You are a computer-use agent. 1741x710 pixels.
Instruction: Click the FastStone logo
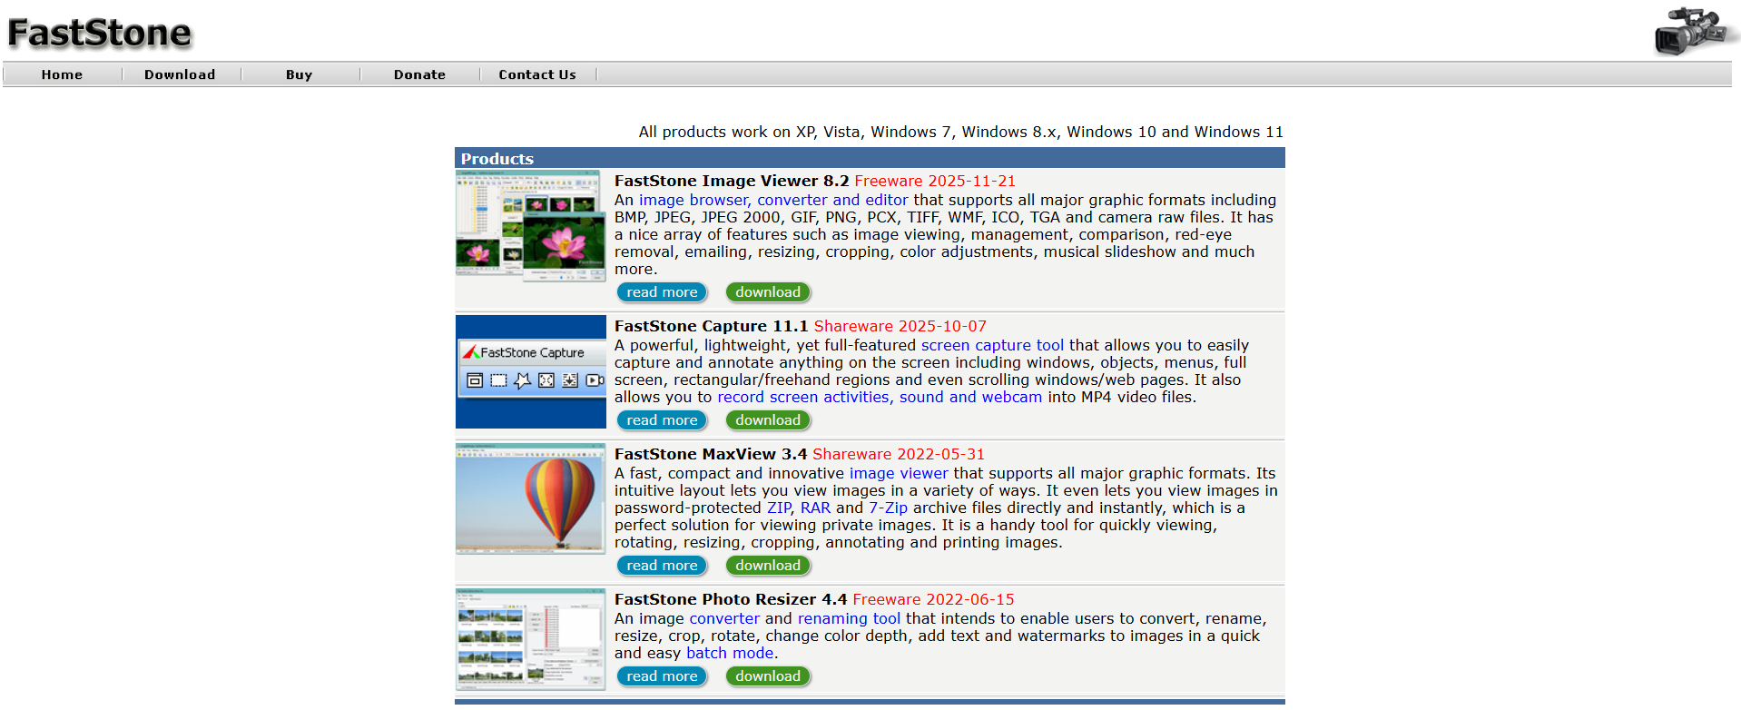100,34
